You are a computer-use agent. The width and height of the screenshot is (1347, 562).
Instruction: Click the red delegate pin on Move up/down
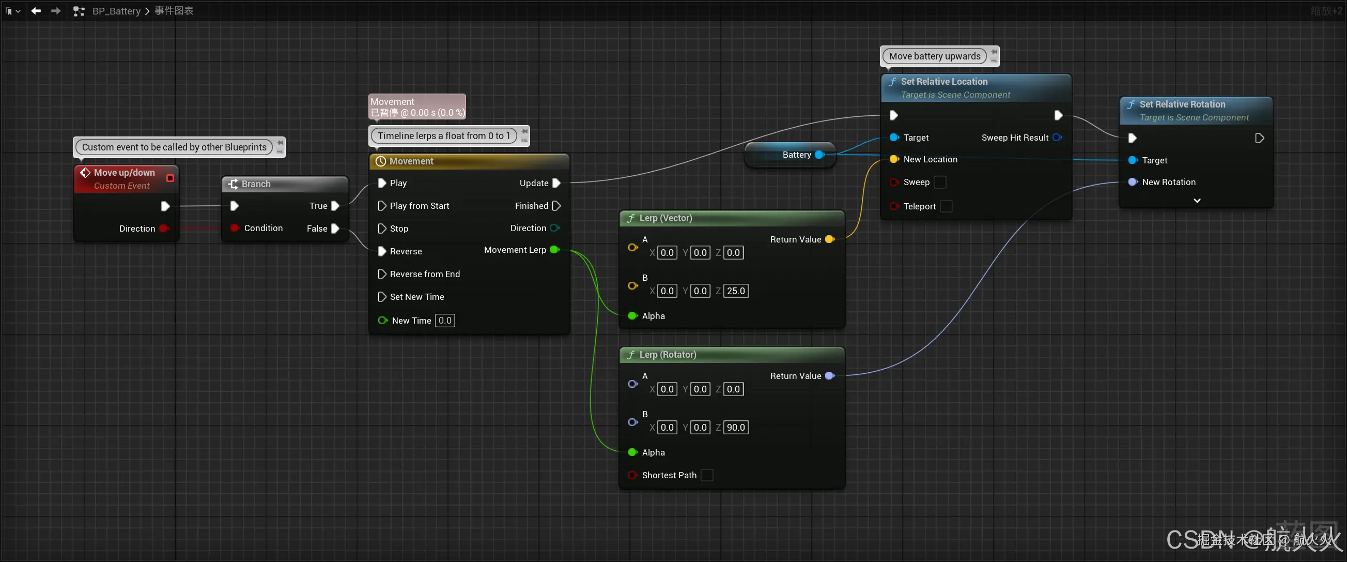coord(170,178)
